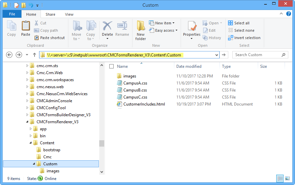The width and height of the screenshot is (295, 185).
Task: Open the address bar history dropdown
Action: (x=217, y=55)
